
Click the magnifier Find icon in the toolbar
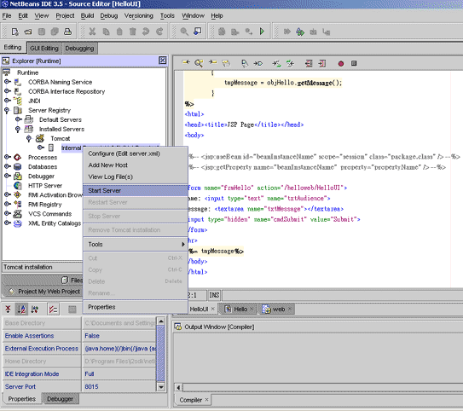[184, 32]
